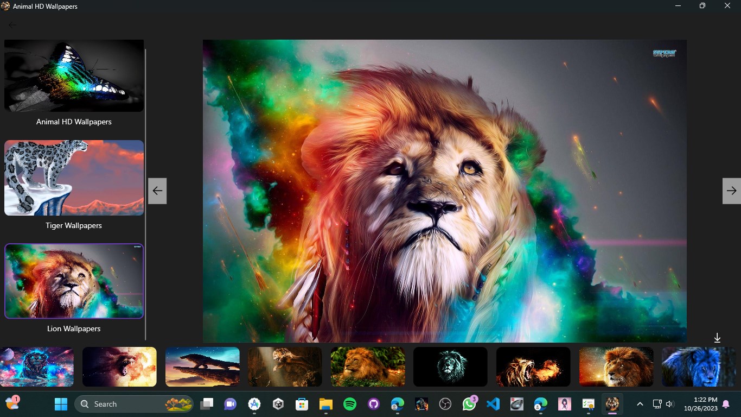Advance to the next wallpaper
This screenshot has width=741, height=417.
coord(732,191)
